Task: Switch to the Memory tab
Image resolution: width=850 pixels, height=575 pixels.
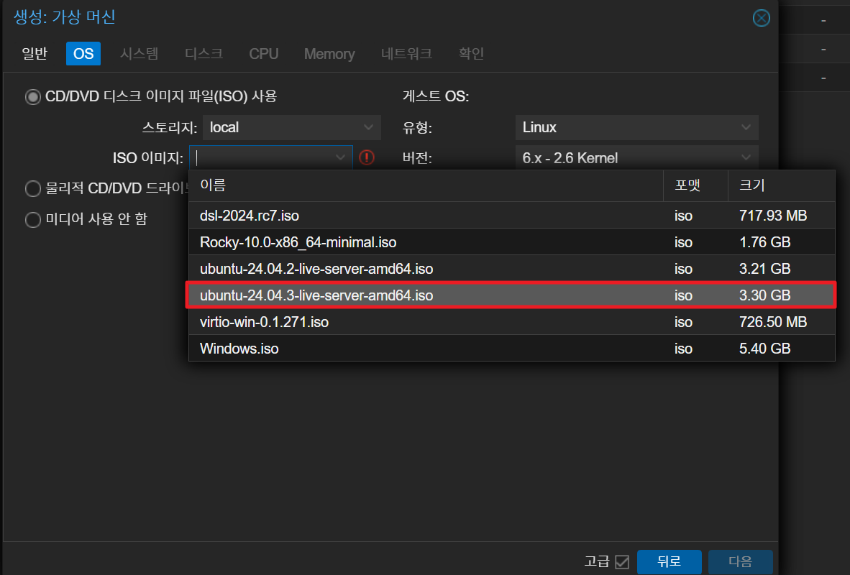Action: tap(329, 54)
